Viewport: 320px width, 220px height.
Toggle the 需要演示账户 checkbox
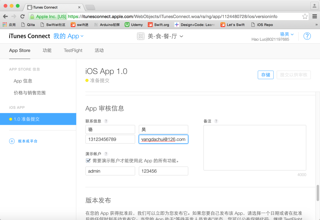[88, 161]
